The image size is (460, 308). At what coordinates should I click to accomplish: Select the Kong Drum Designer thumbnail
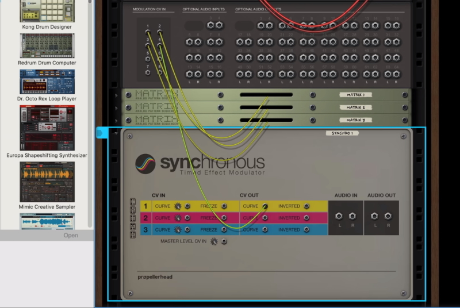47,11
